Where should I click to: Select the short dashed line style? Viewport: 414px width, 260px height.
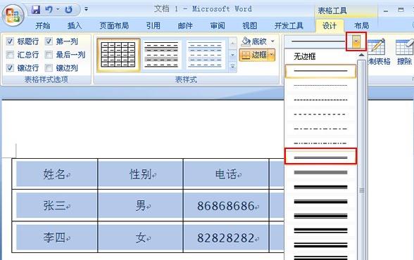click(x=320, y=100)
